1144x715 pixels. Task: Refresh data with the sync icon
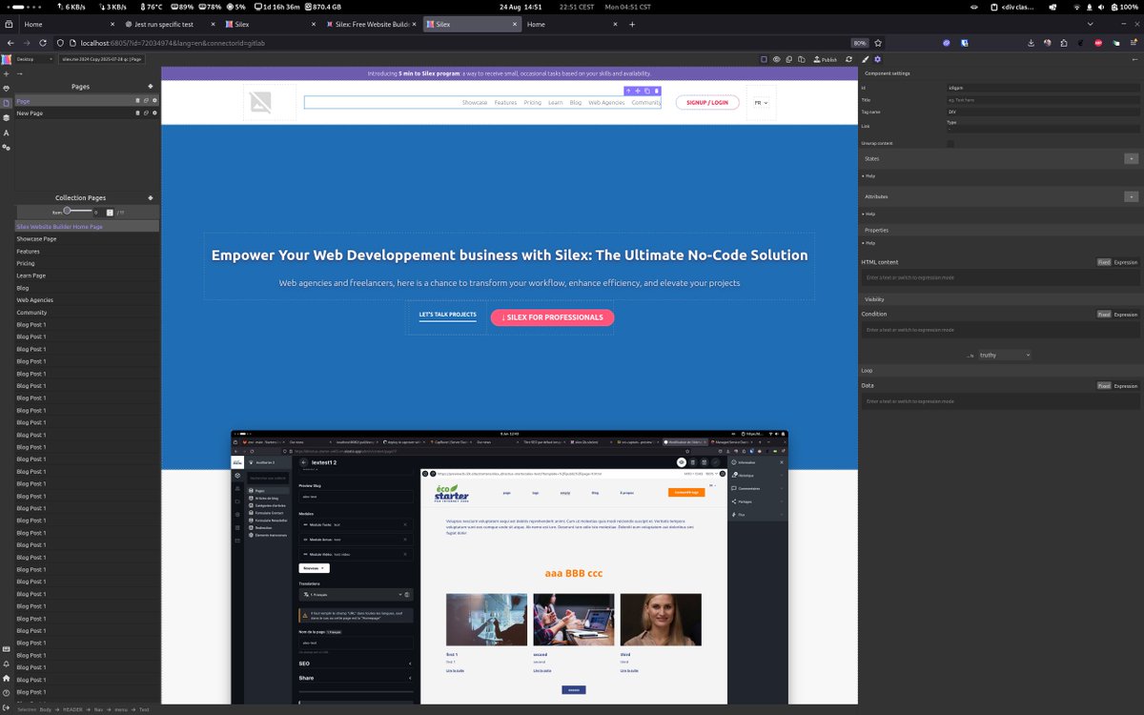pos(848,59)
